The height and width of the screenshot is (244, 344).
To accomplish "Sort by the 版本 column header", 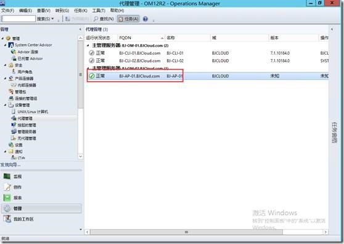I will pos(293,38).
